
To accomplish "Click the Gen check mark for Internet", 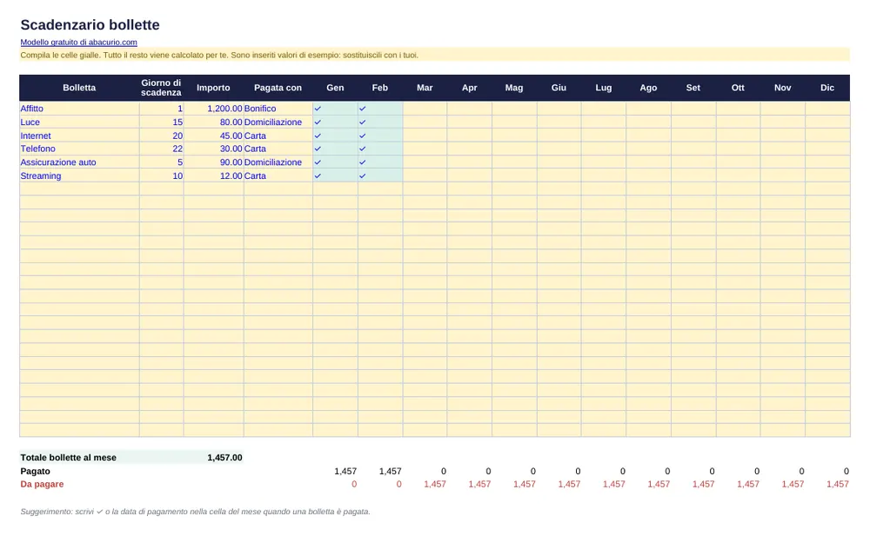I will coord(318,136).
